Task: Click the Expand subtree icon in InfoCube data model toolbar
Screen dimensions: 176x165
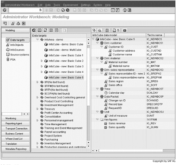Action: point(94,31)
